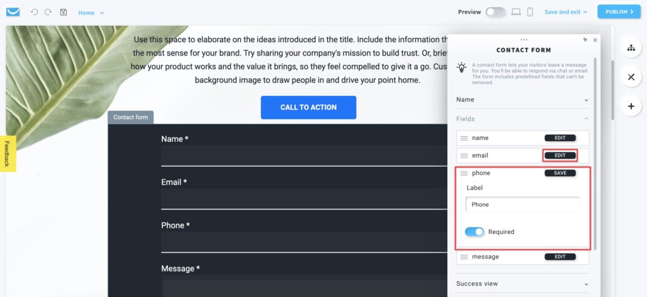Toggle the Preview switch
This screenshot has height=297, width=647.
pos(495,12)
